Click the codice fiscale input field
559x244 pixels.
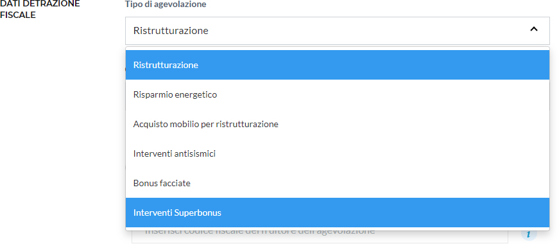(320, 235)
